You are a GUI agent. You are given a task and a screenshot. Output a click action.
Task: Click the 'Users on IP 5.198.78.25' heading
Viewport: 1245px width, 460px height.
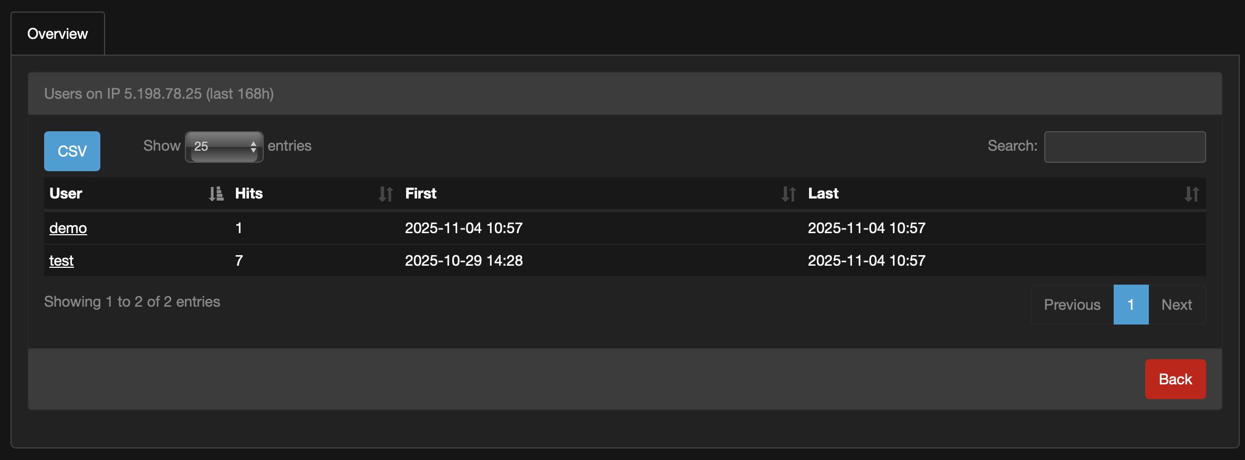tap(159, 93)
